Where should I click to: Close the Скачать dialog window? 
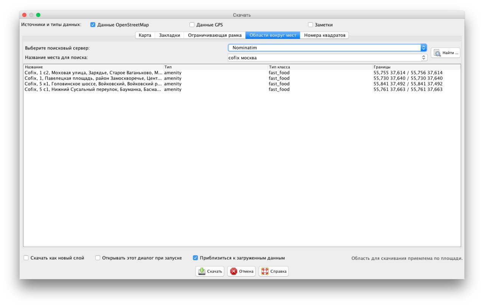pos(25,15)
